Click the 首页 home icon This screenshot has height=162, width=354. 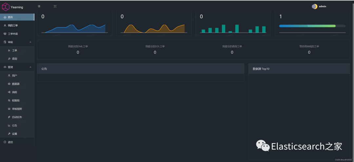tap(5, 17)
